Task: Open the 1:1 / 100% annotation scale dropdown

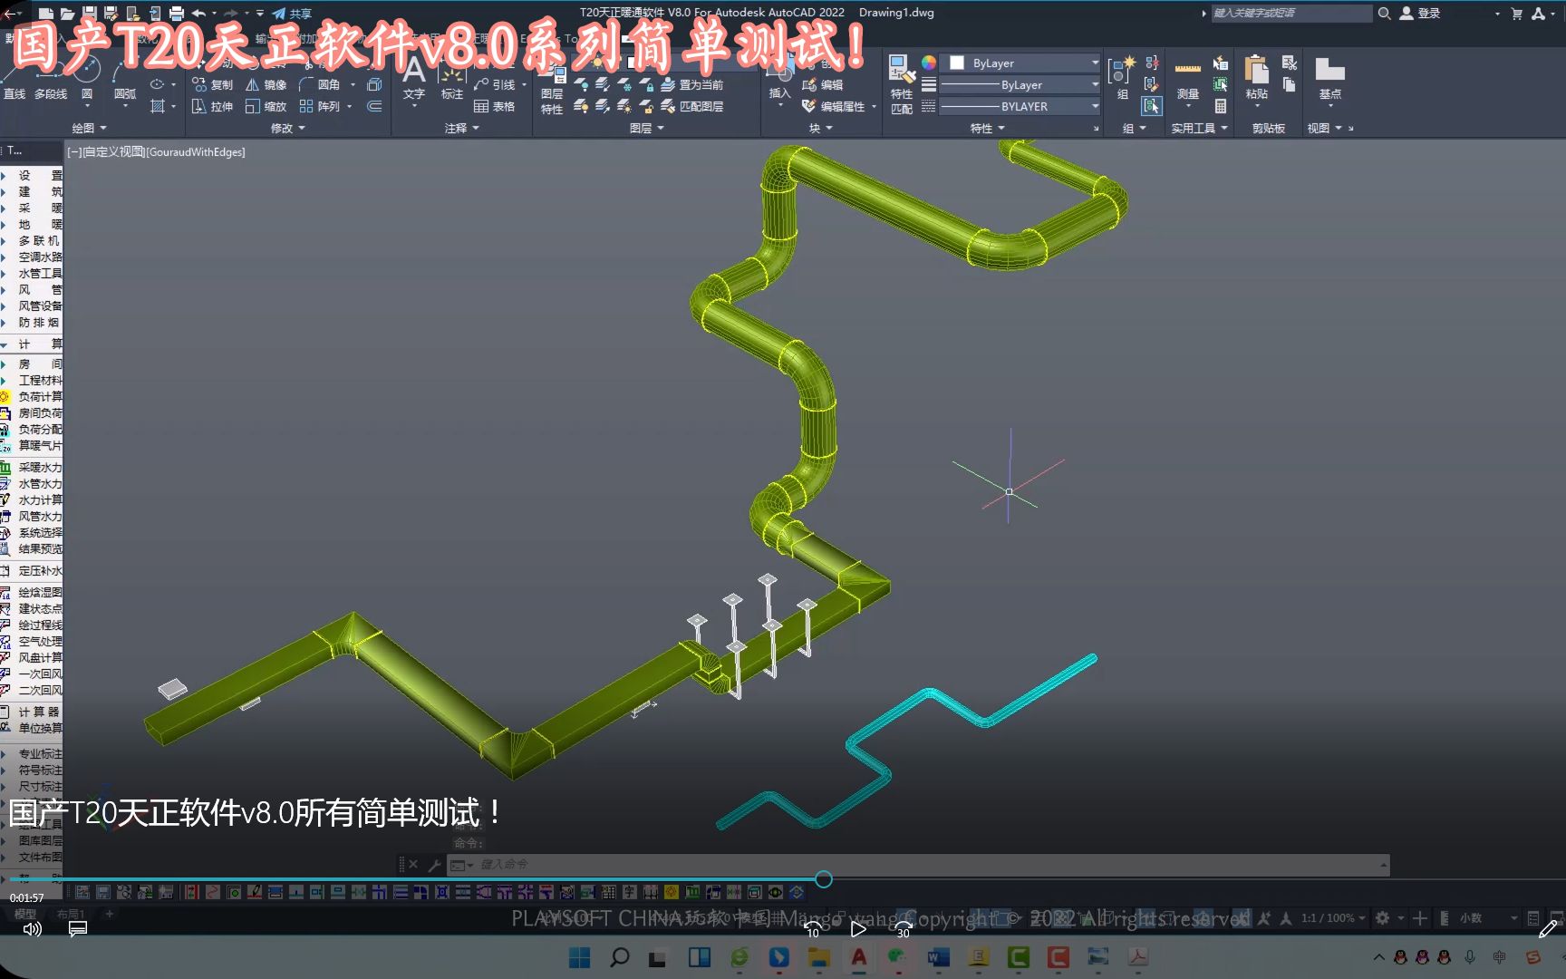Action: click(1333, 918)
